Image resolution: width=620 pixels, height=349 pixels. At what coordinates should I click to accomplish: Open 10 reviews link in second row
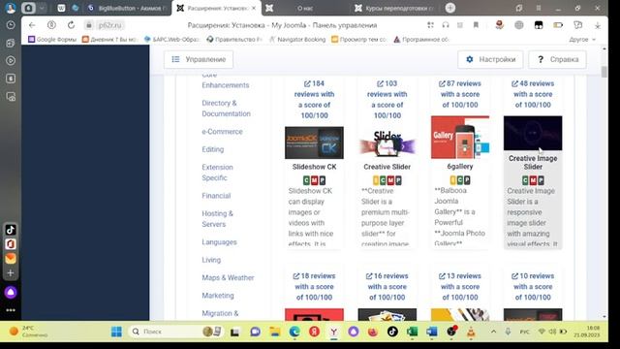[x=533, y=287]
